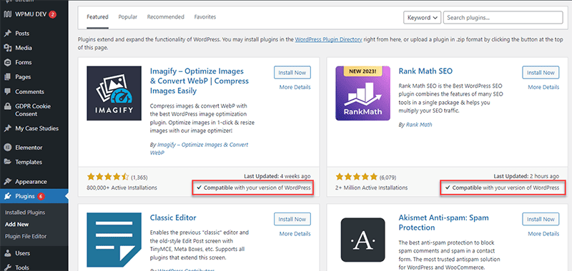
Task: Click the Plugins plug icon
Action: tap(7, 196)
